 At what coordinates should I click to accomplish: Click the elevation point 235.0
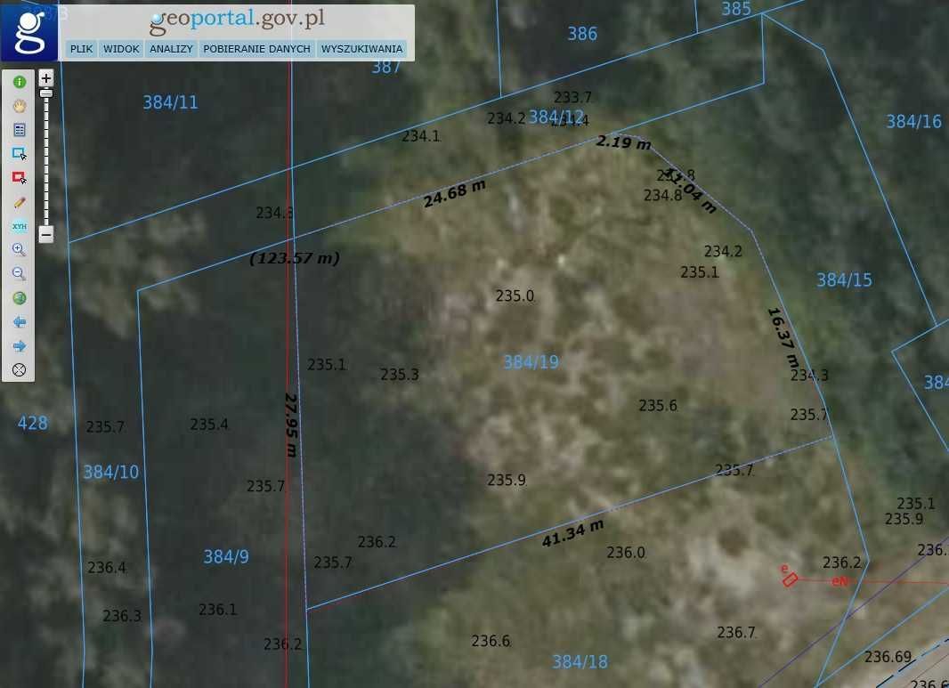pyautogui.click(x=515, y=295)
